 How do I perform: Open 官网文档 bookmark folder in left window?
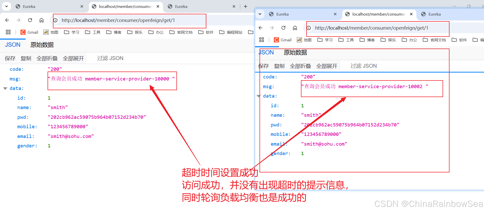click(181, 32)
